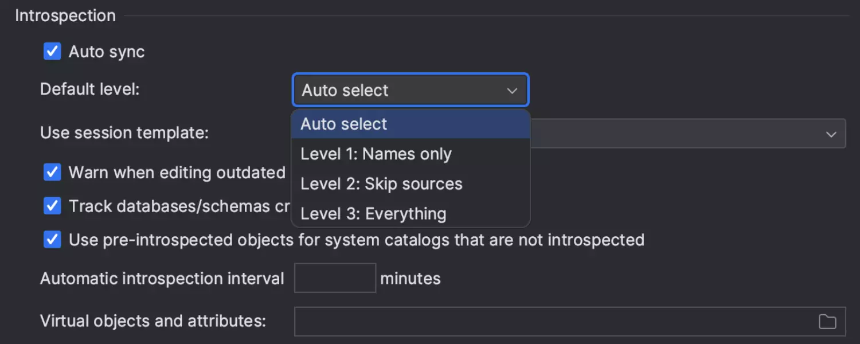Click the 'Use session template:' label
Viewport: 860px width, 344px height.
pyautogui.click(x=124, y=133)
